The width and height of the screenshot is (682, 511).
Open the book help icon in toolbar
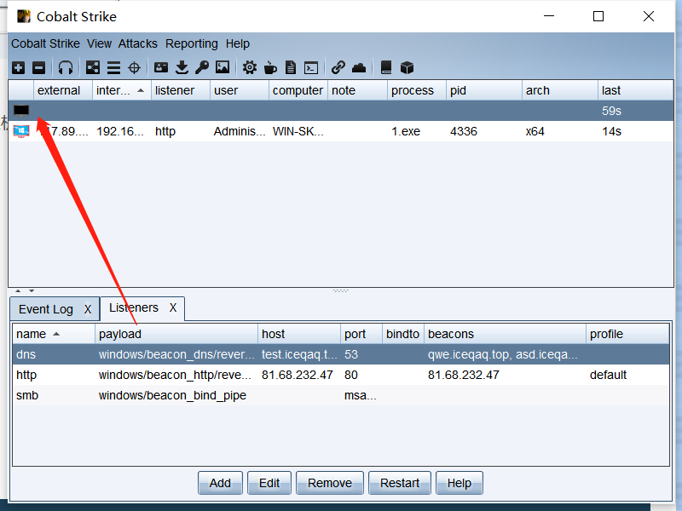[x=386, y=68]
